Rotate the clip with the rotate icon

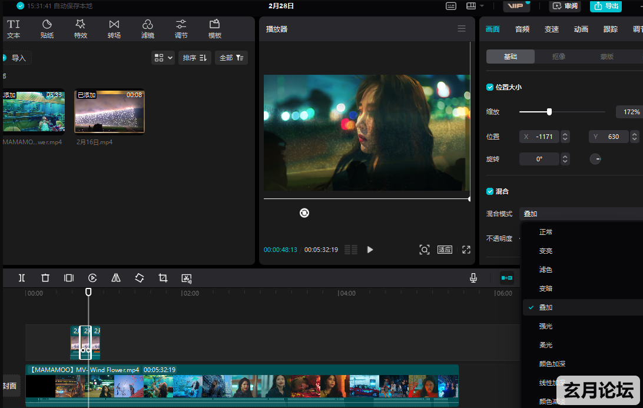(x=140, y=278)
